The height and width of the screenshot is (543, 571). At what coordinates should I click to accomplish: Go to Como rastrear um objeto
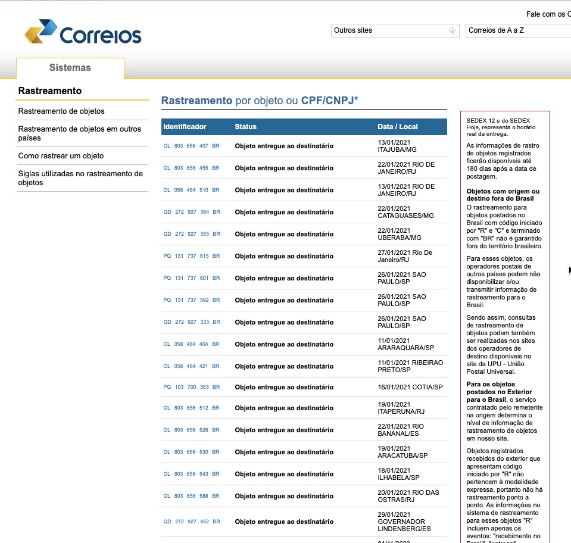point(61,156)
